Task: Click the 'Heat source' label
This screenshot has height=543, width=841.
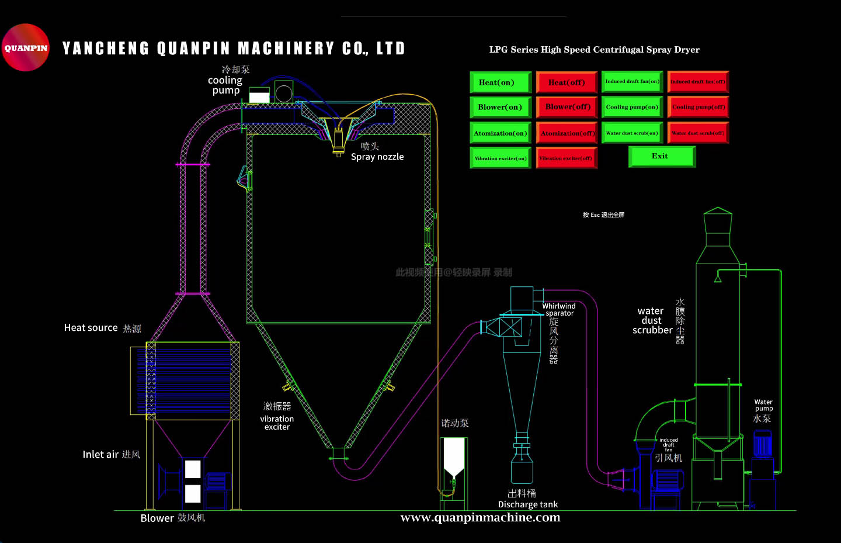Action: point(91,328)
